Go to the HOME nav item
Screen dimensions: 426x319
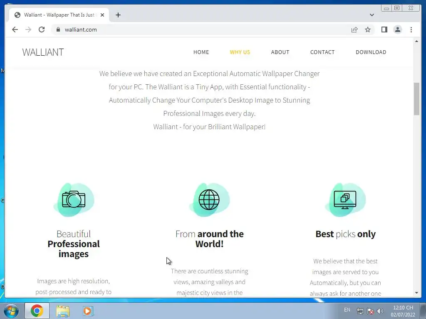(201, 52)
